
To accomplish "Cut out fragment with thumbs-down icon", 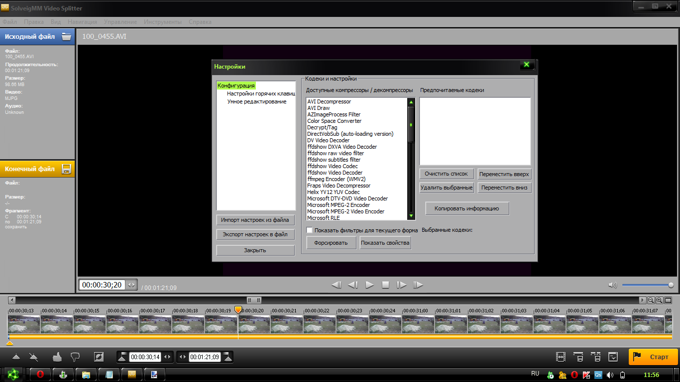I will pyautogui.click(x=75, y=357).
